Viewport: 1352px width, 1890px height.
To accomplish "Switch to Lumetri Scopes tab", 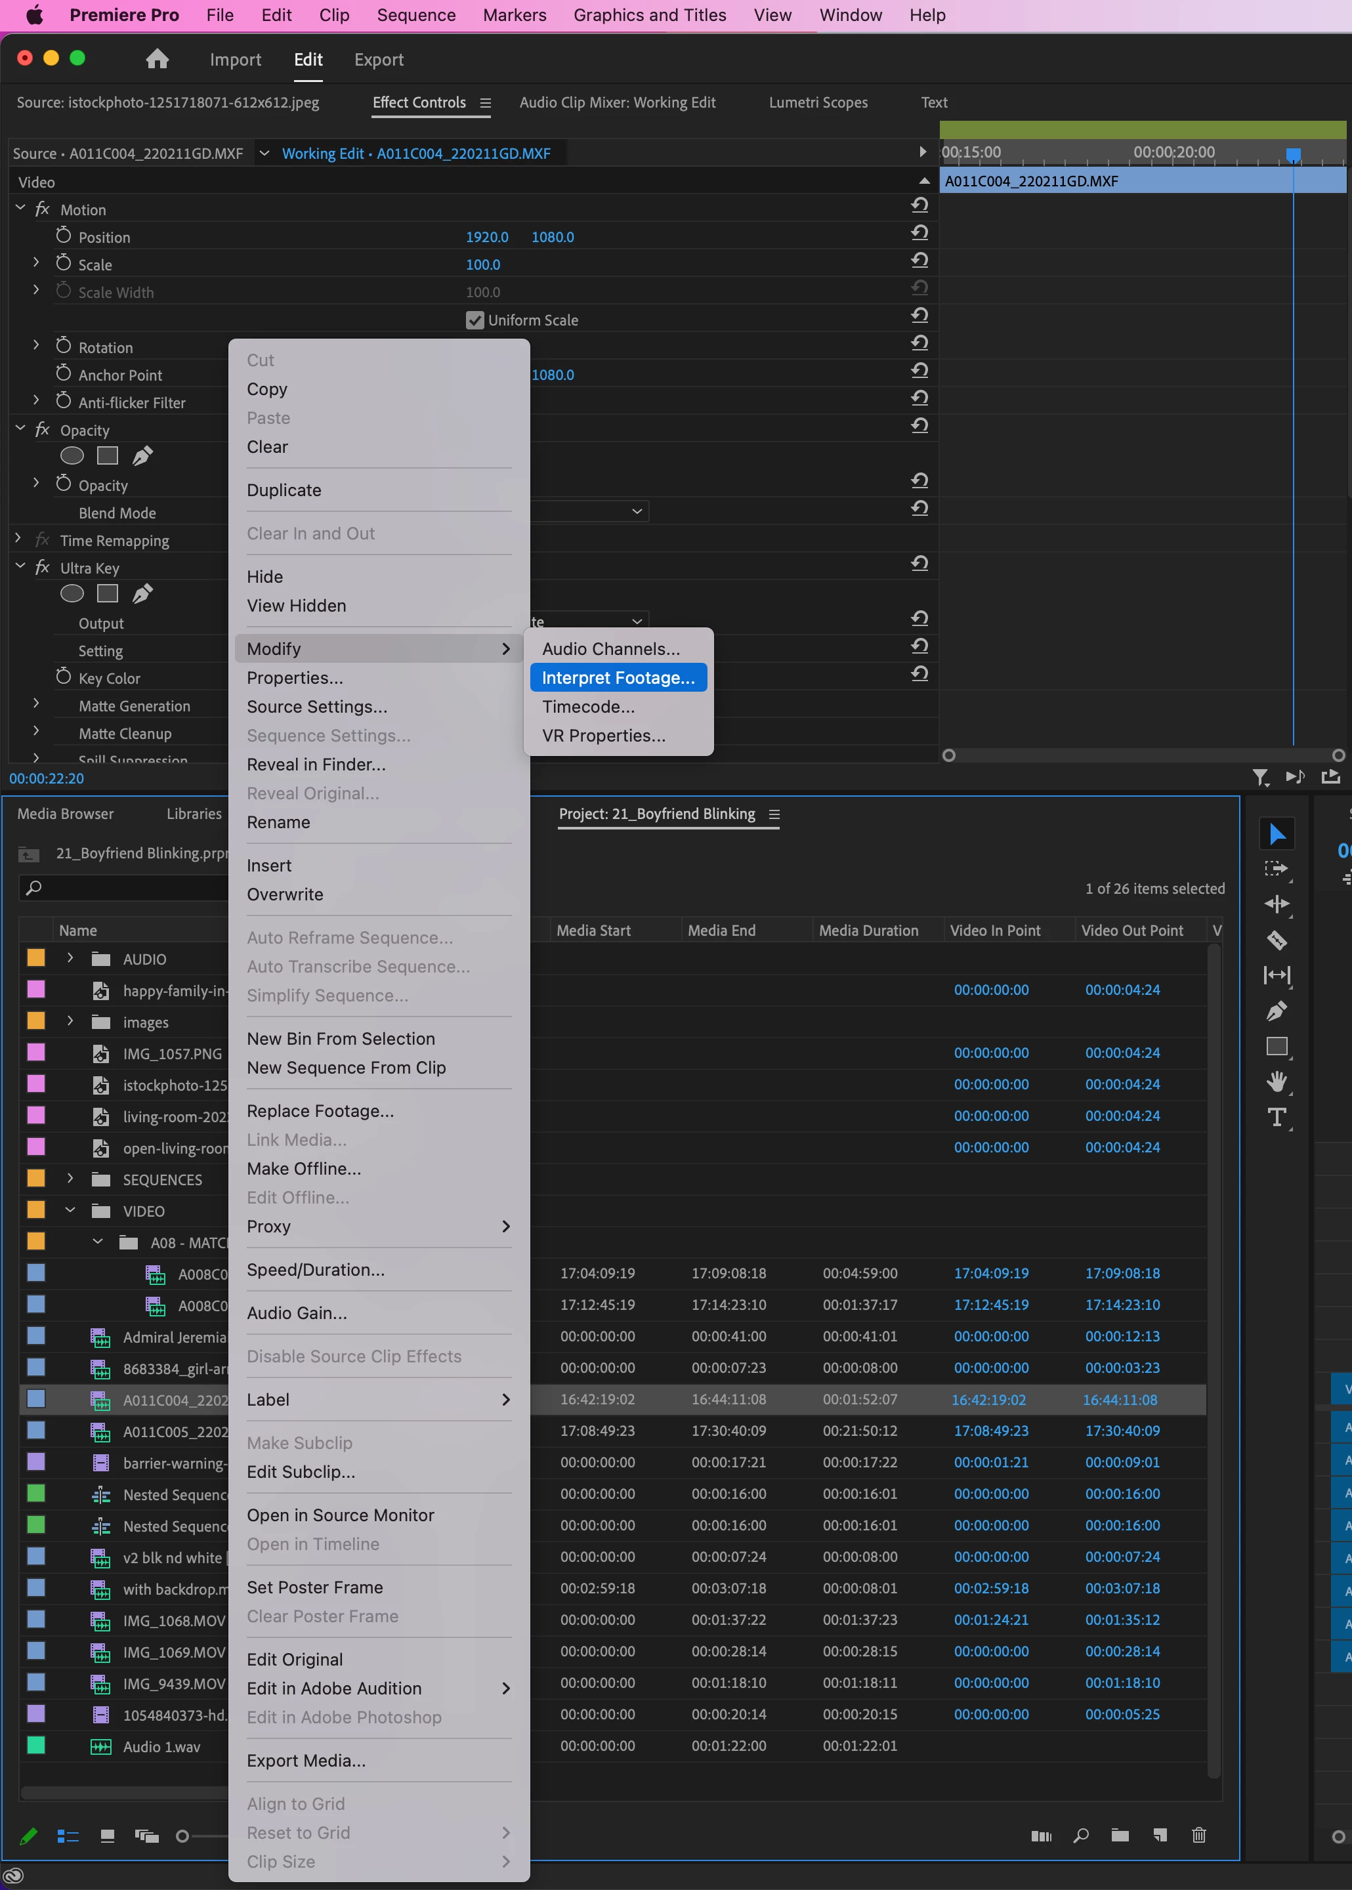I will [x=818, y=102].
